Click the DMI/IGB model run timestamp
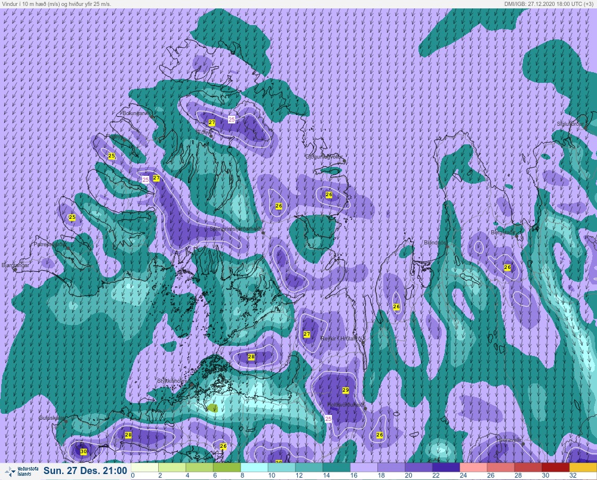This screenshot has height=480, width=597. (549, 4)
